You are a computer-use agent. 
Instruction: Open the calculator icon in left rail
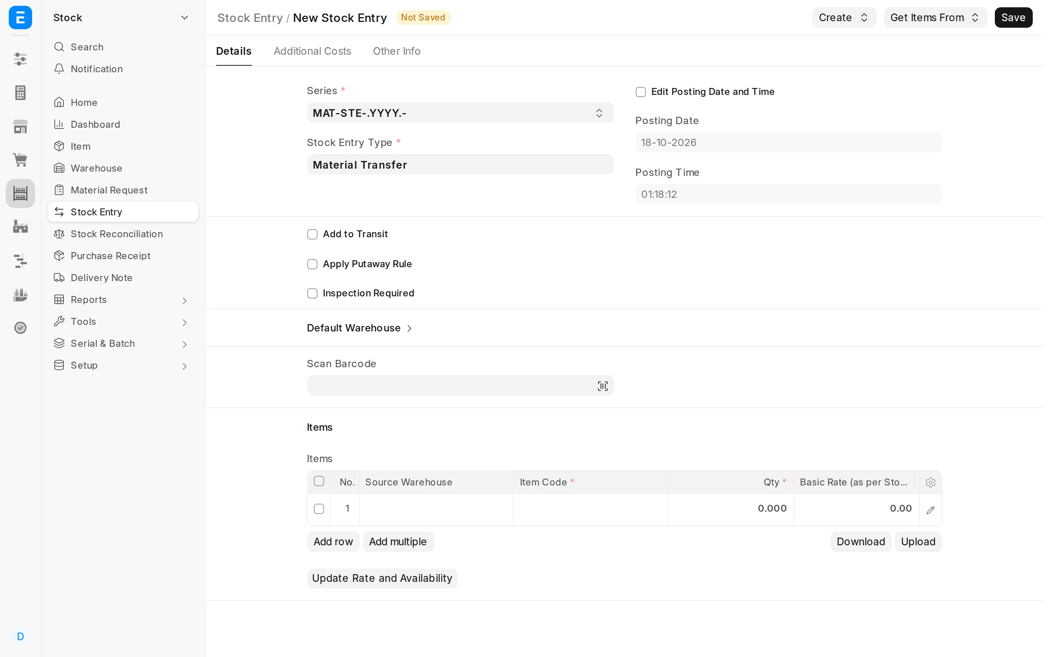20,93
